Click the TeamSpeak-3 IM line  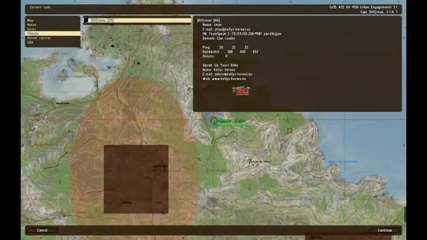pyautogui.click(x=242, y=34)
